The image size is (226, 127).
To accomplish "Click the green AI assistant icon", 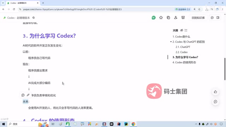I will (154, 18).
